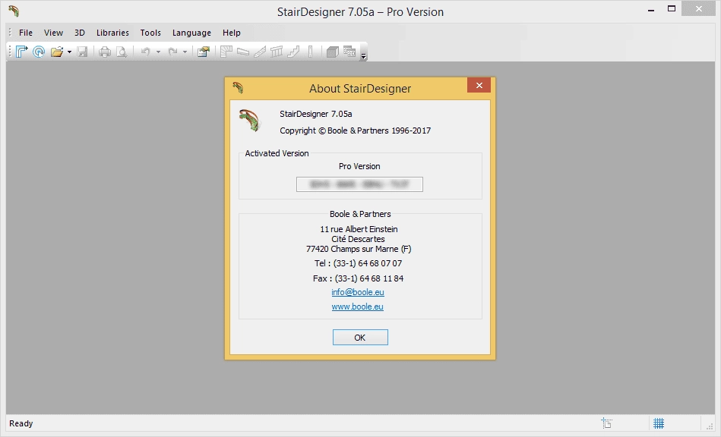
Task: Expand the toolbar options overflow arrow
Action: (363, 56)
